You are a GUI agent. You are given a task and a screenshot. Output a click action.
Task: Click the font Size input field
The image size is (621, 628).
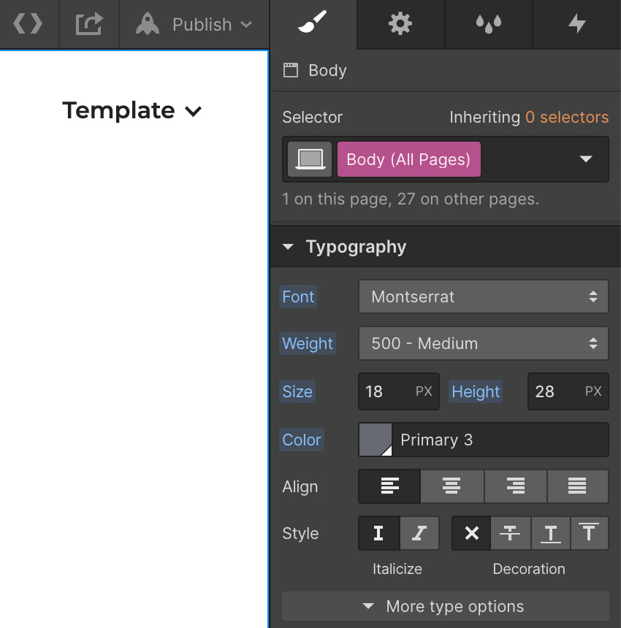pos(386,391)
